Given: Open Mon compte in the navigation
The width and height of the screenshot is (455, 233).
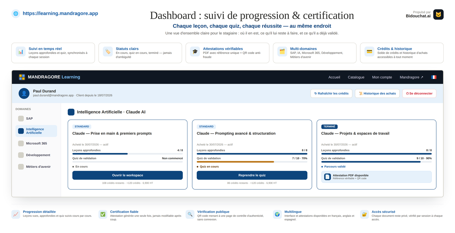Looking at the screenshot, I should click(x=382, y=77).
